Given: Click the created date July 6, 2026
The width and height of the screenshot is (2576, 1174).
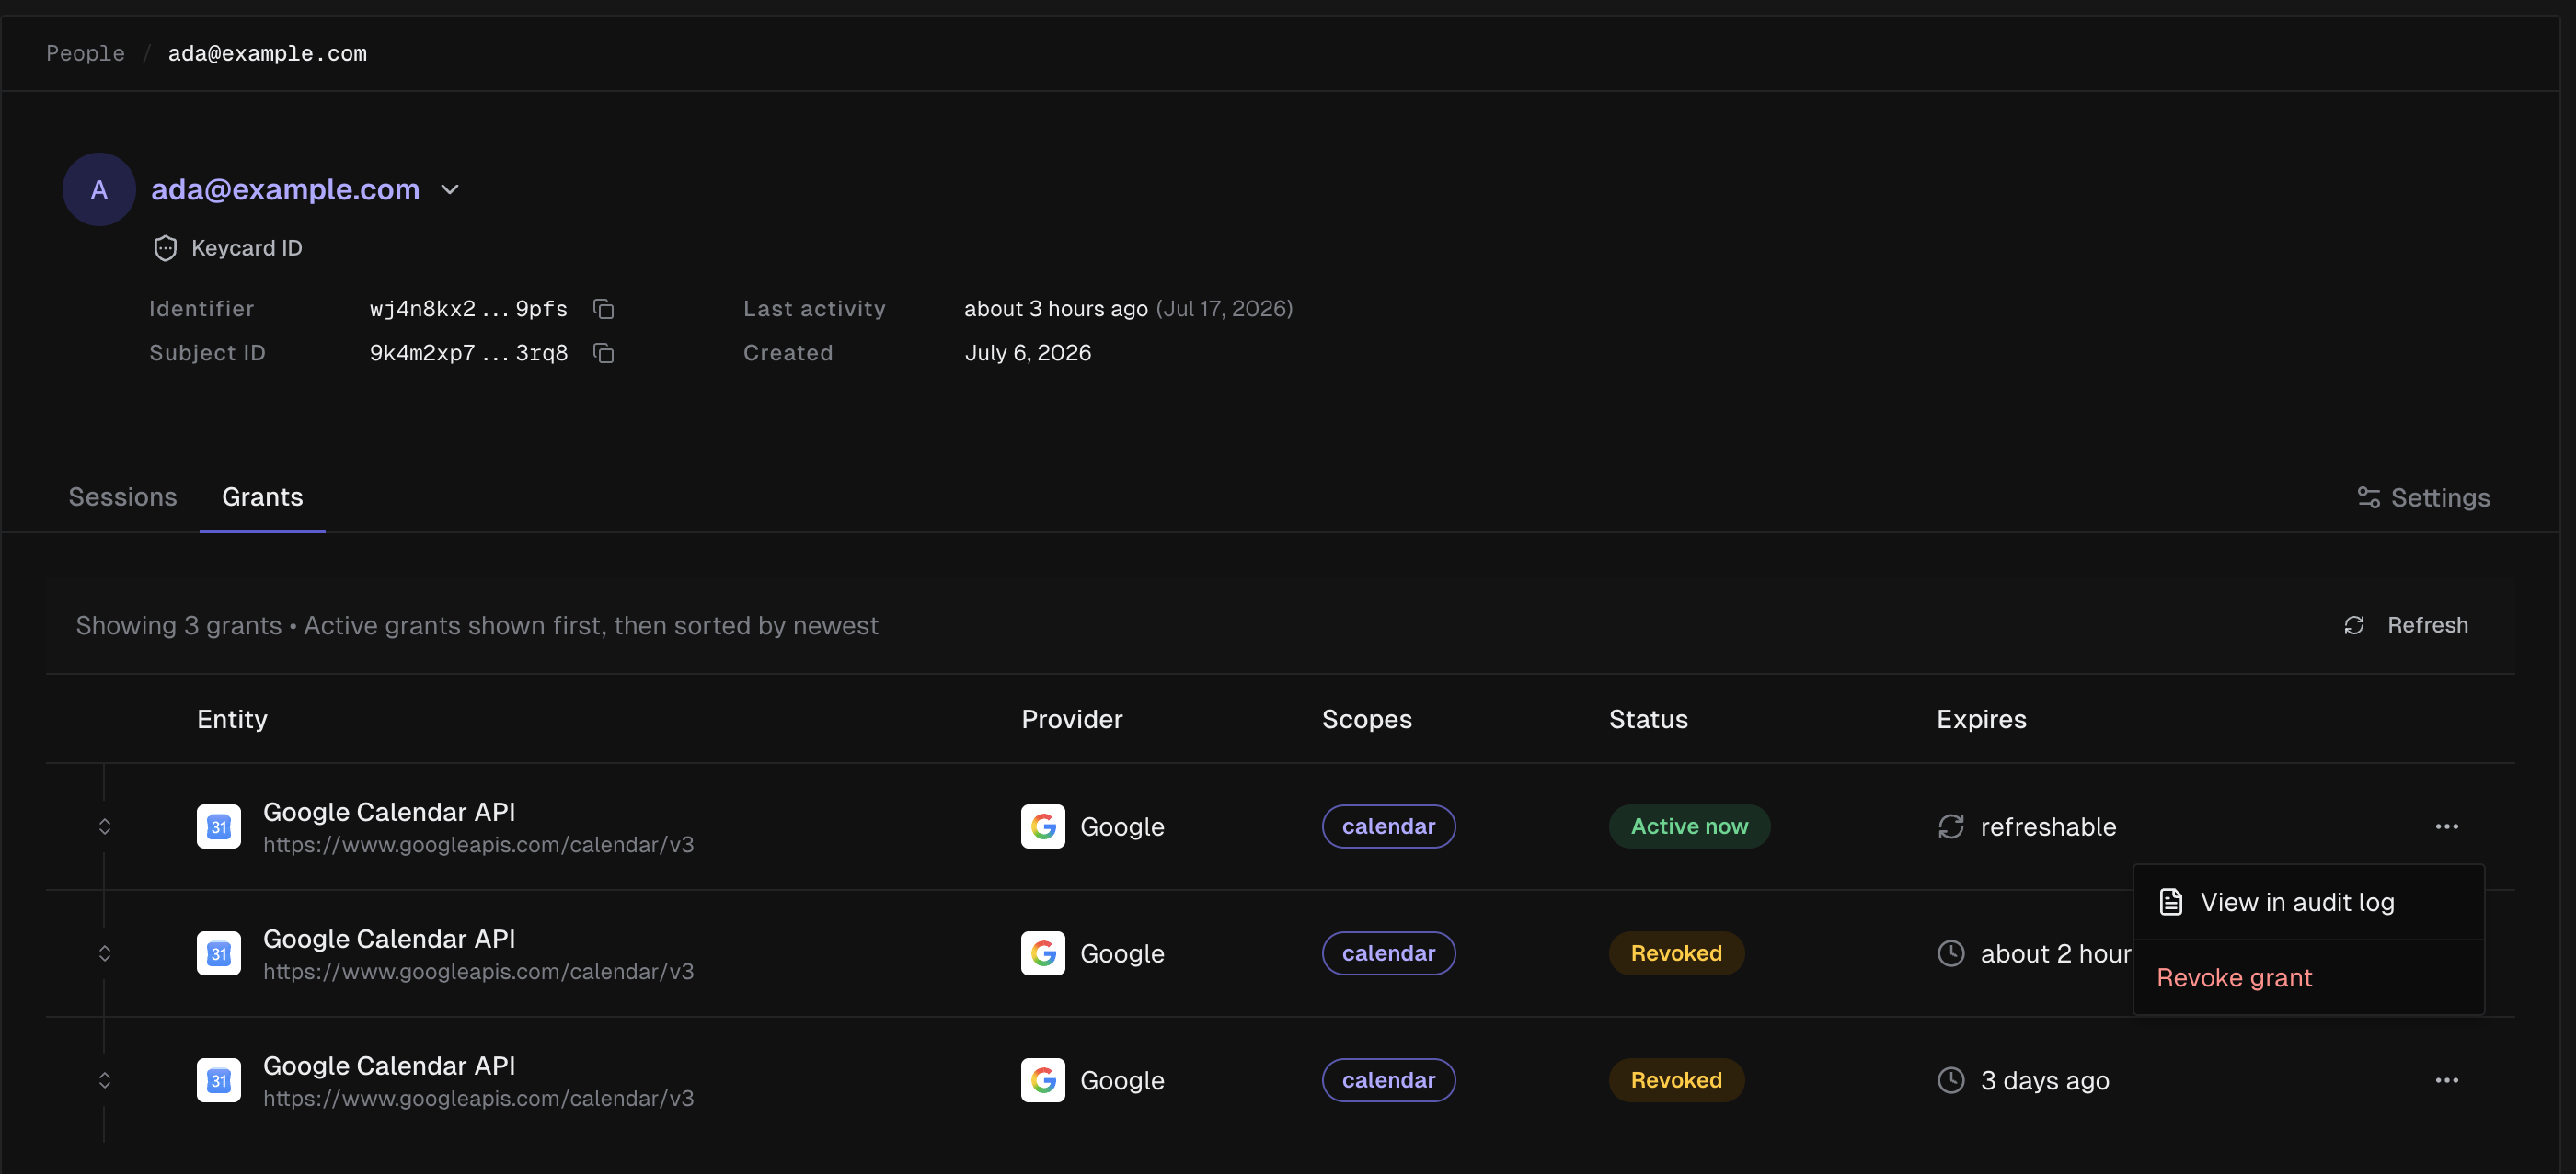Looking at the screenshot, I should [x=1028, y=353].
